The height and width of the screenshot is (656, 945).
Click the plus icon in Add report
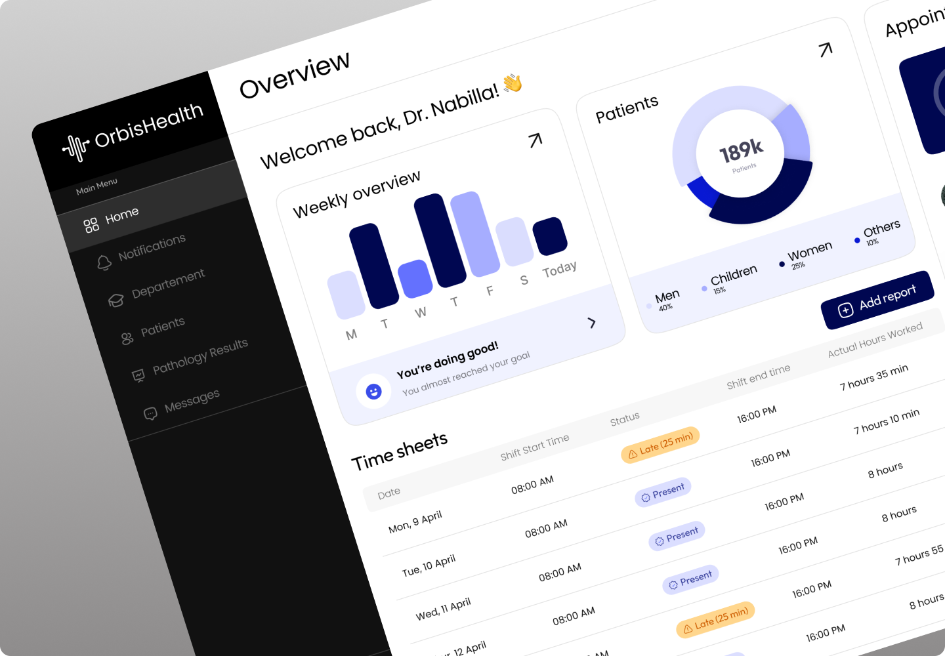click(846, 310)
